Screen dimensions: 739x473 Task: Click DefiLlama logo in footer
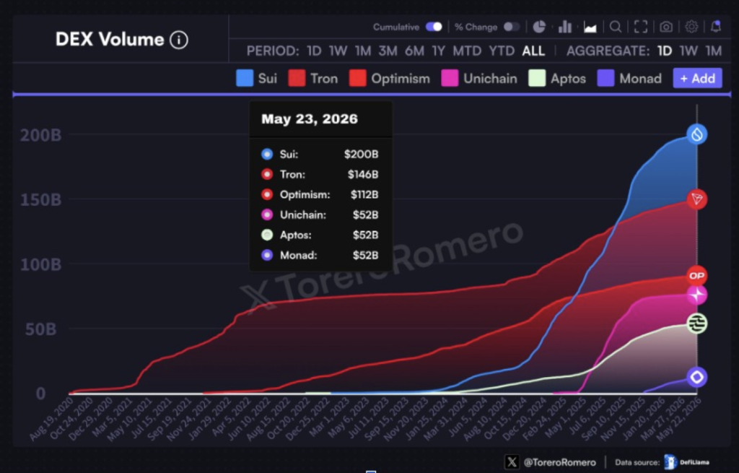click(670, 462)
